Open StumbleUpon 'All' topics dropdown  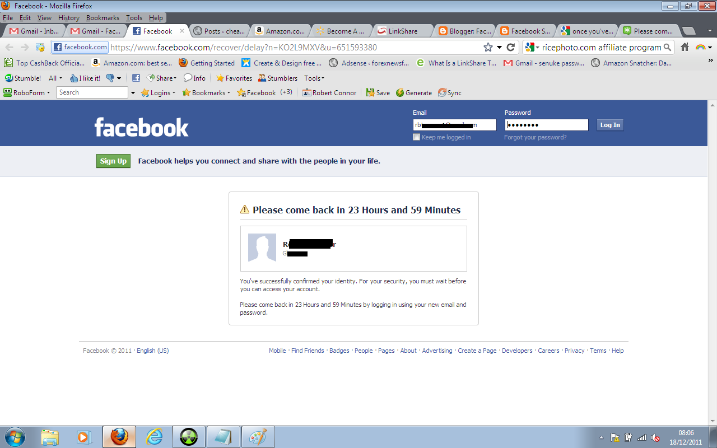[55, 78]
